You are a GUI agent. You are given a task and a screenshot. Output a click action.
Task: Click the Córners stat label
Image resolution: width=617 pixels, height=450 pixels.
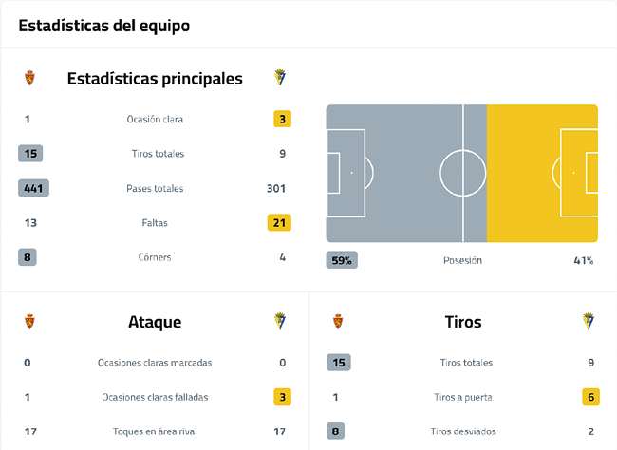155,257
